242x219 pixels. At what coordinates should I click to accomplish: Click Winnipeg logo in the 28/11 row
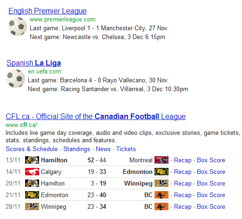pyautogui.click(x=32, y=206)
